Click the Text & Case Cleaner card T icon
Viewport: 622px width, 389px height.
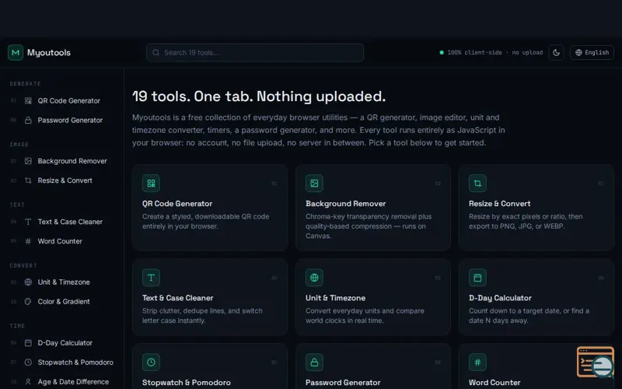(151, 278)
